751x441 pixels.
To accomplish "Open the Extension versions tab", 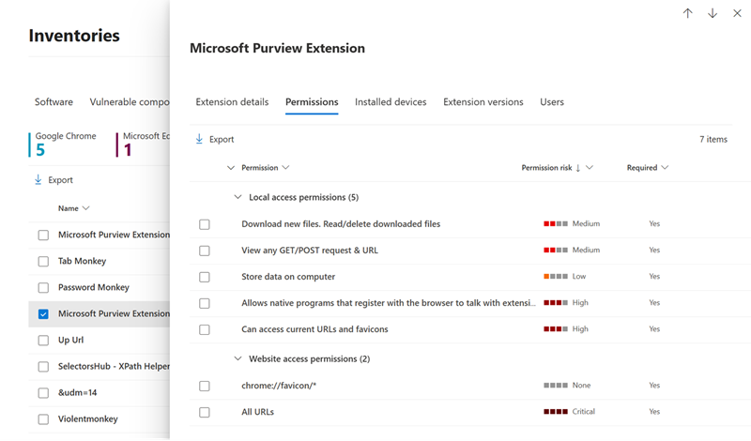I will (x=483, y=102).
